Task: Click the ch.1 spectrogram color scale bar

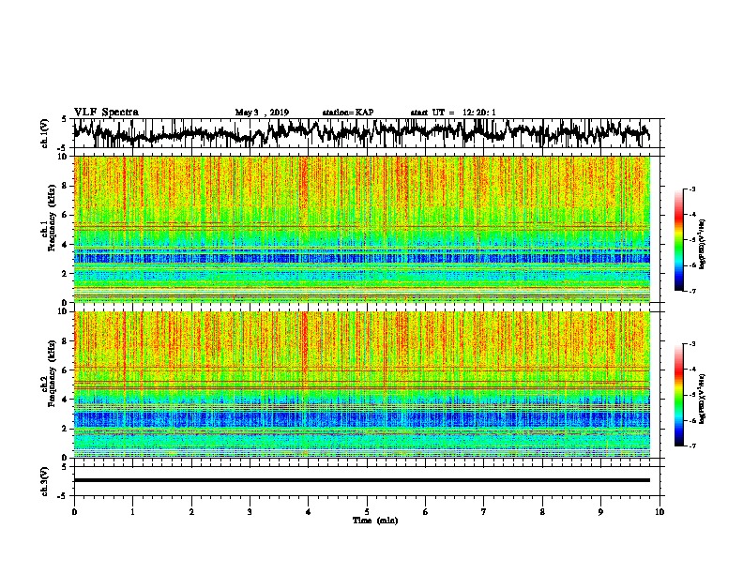Action: (x=679, y=240)
